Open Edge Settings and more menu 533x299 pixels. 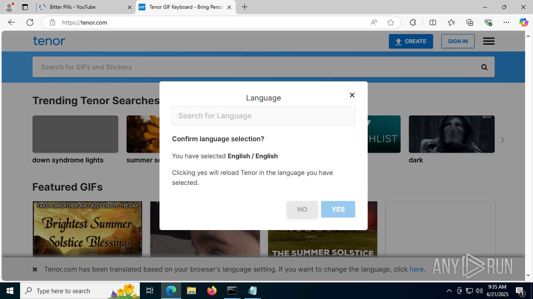[506, 22]
